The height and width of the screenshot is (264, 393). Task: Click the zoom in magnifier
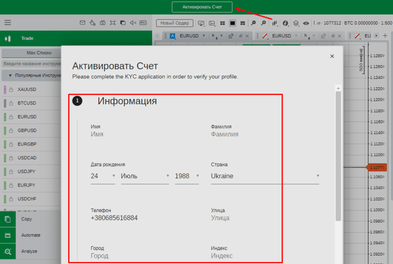(263, 23)
